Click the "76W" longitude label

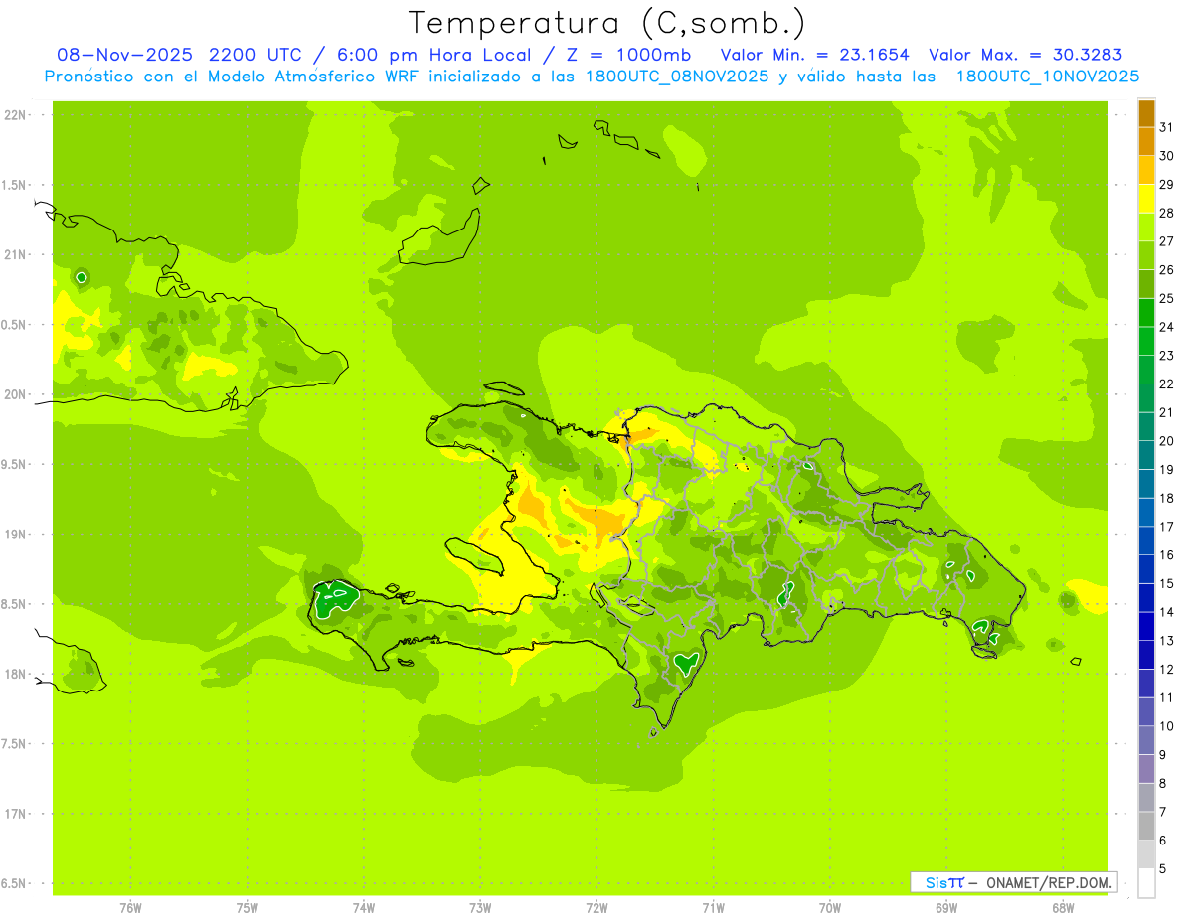[130, 907]
